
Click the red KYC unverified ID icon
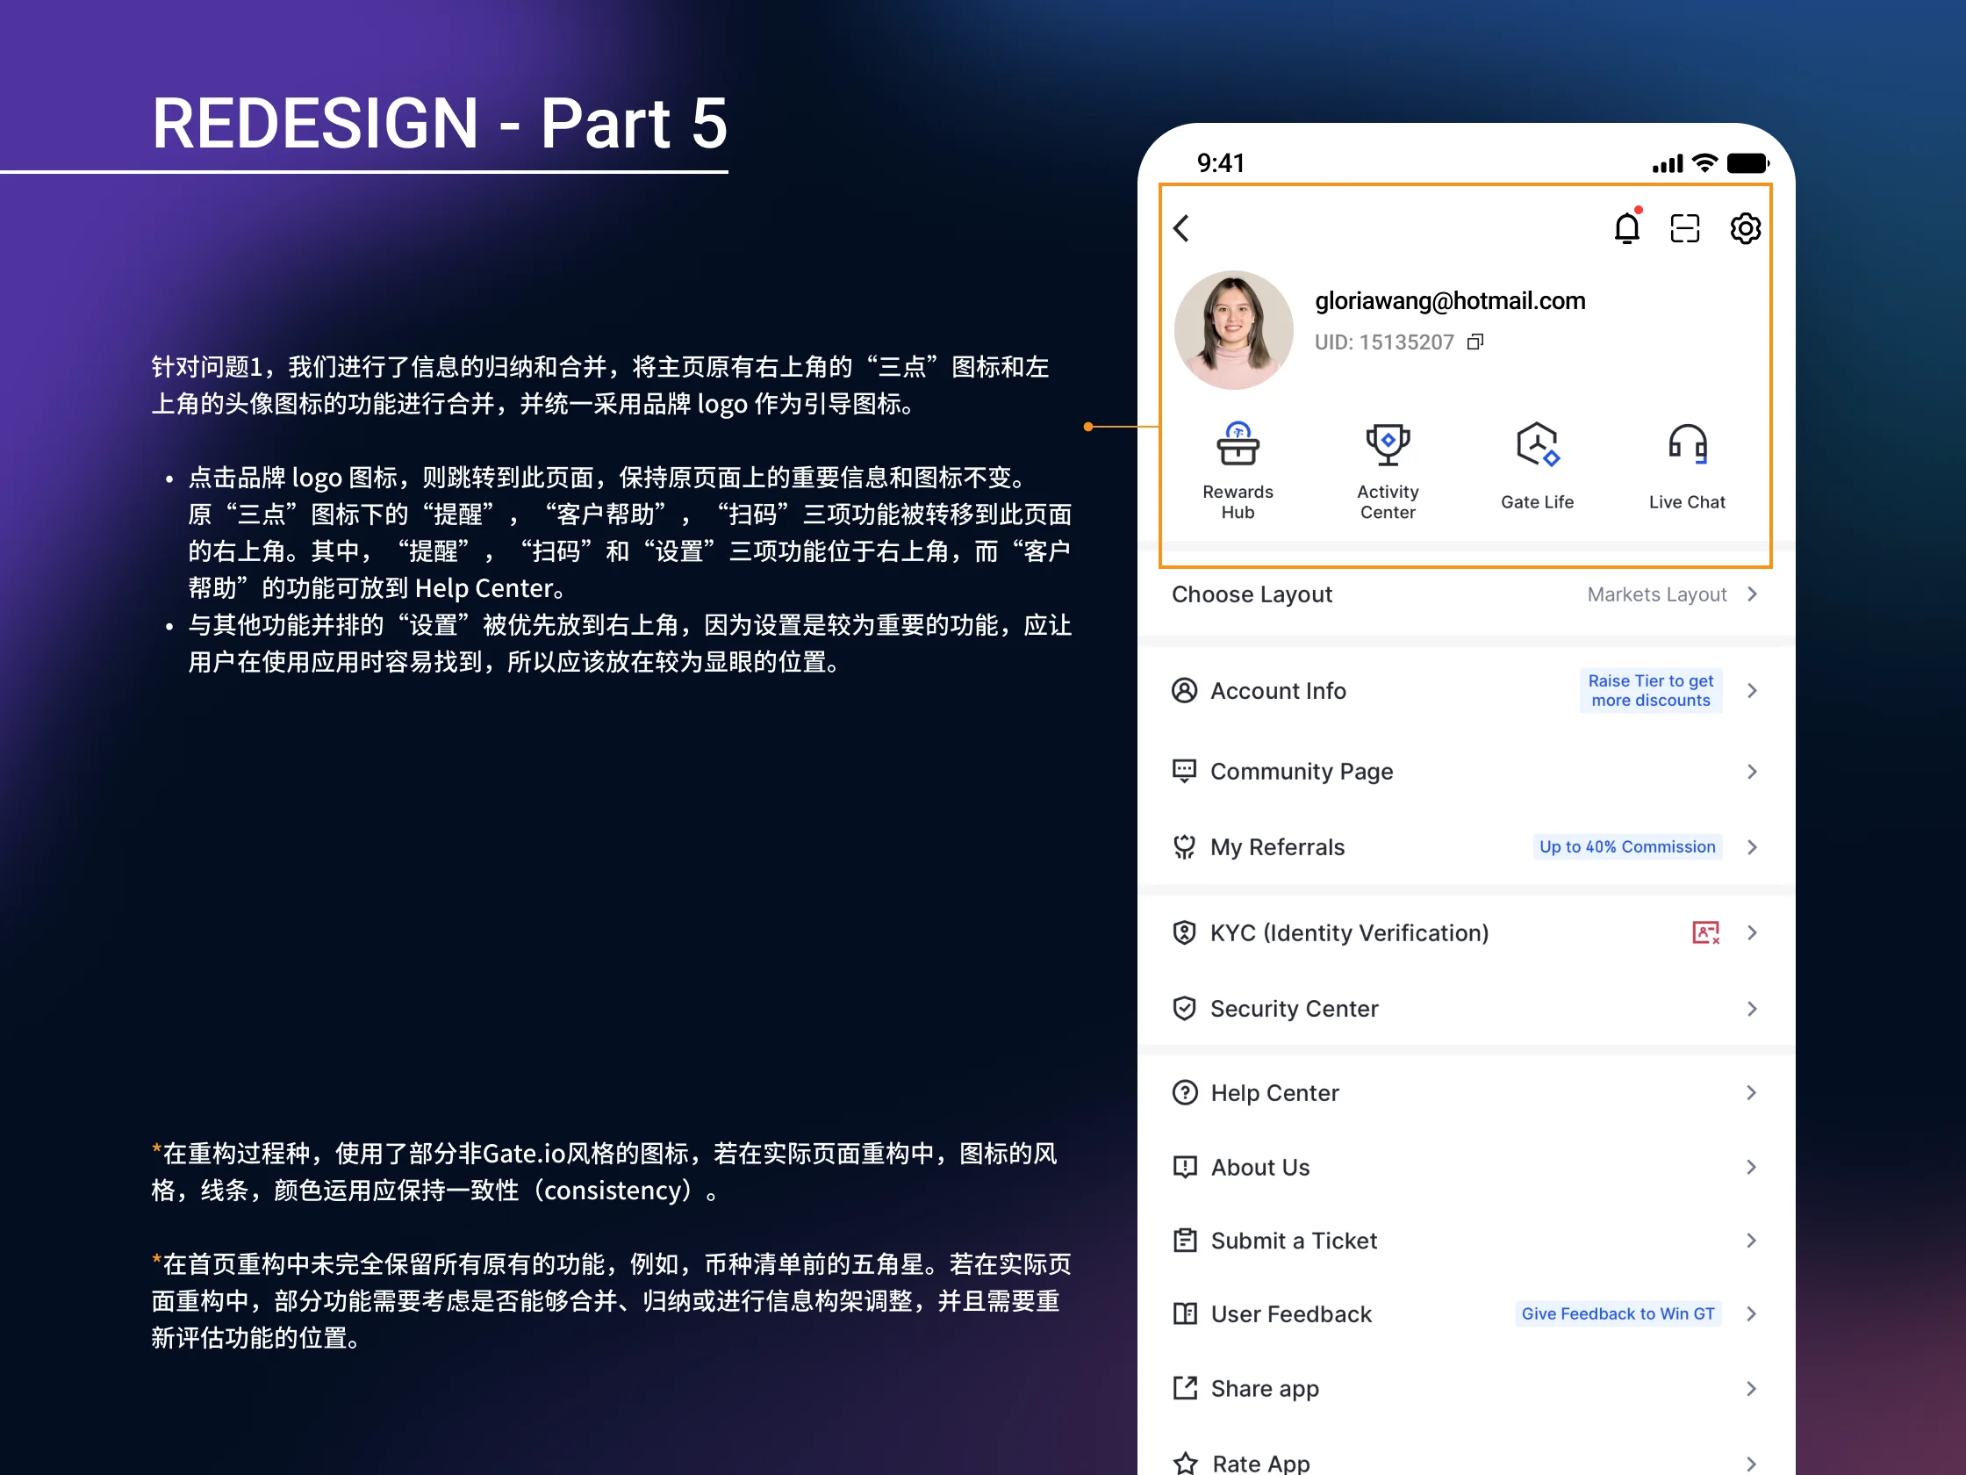pos(1705,932)
